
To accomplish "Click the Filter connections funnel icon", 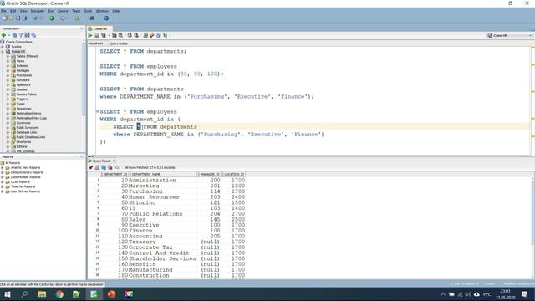I will tap(21, 35).
